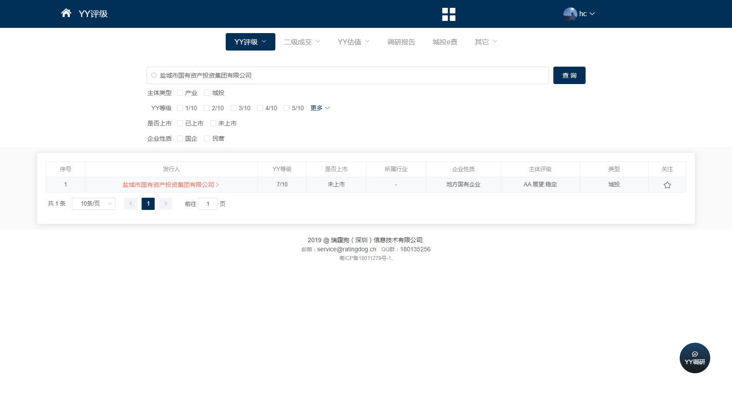Viewport: 732px width, 395px height.
Task: Check the 产业 checkbox
Action: (180, 93)
